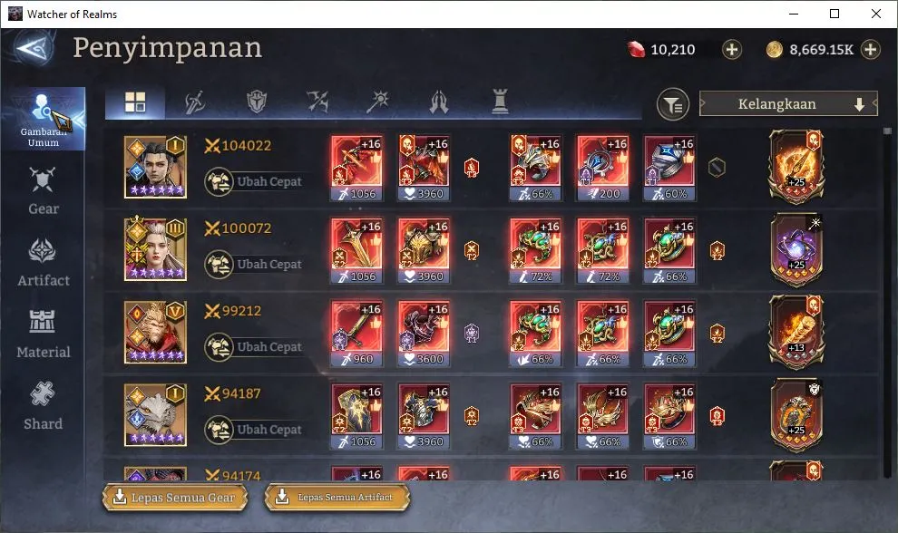Open the filter funnel icon
This screenshot has width=898, height=533.
(673, 104)
